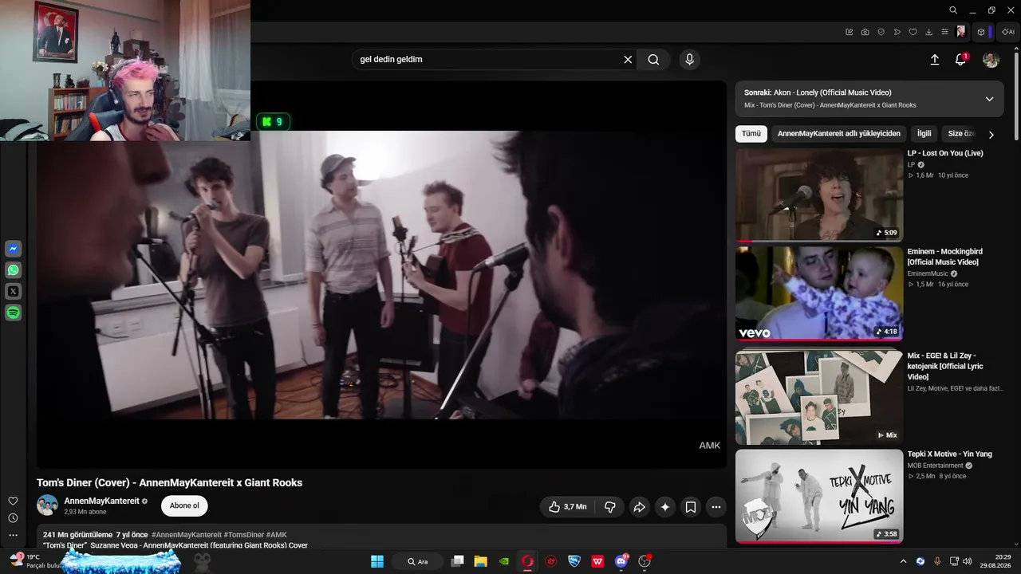Viewport: 1021px width, 574px height.
Task: Select the Size öz... filter chip
Action: (961, 134)
